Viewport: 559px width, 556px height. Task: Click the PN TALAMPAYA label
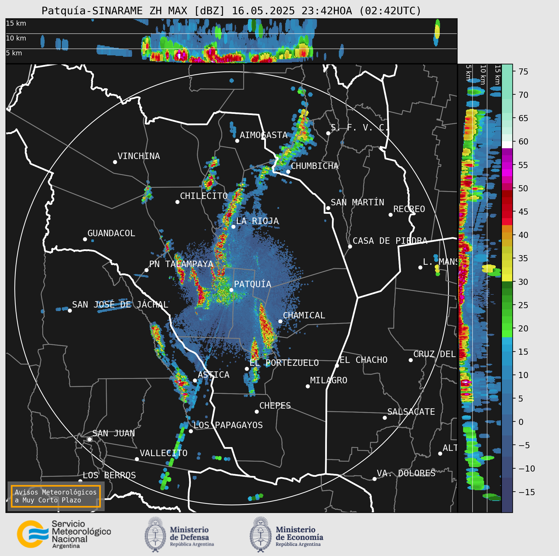tap(181, 264)
